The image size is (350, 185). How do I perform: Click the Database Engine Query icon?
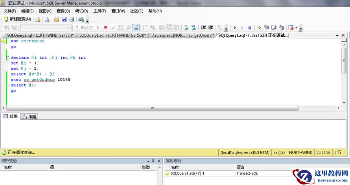pos(38,19)
